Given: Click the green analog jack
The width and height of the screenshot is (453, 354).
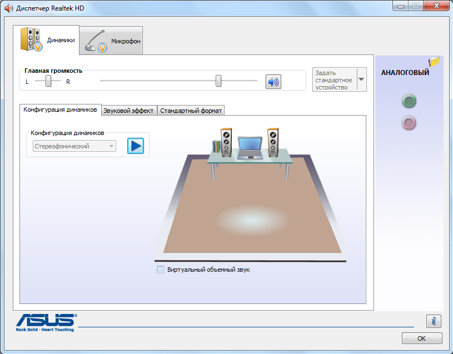Looking at the screenshot, I should [x=409, y=101].
